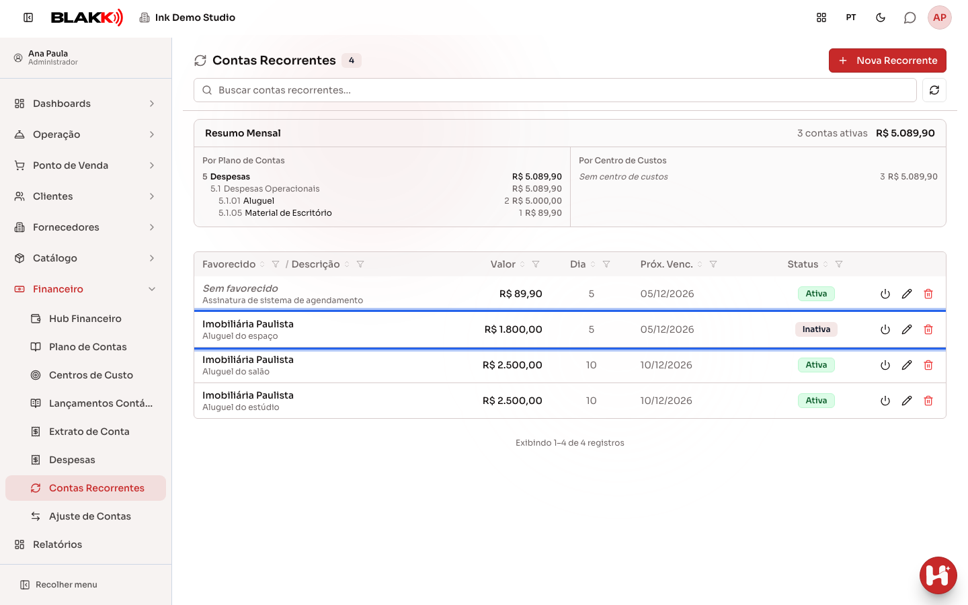The image size is (968, 605).
Task: Expand the Clientes menu
Action: pos(85,196)
